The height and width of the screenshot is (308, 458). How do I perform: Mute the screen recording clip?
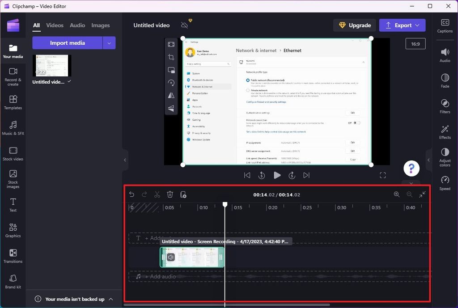point(170,257)
